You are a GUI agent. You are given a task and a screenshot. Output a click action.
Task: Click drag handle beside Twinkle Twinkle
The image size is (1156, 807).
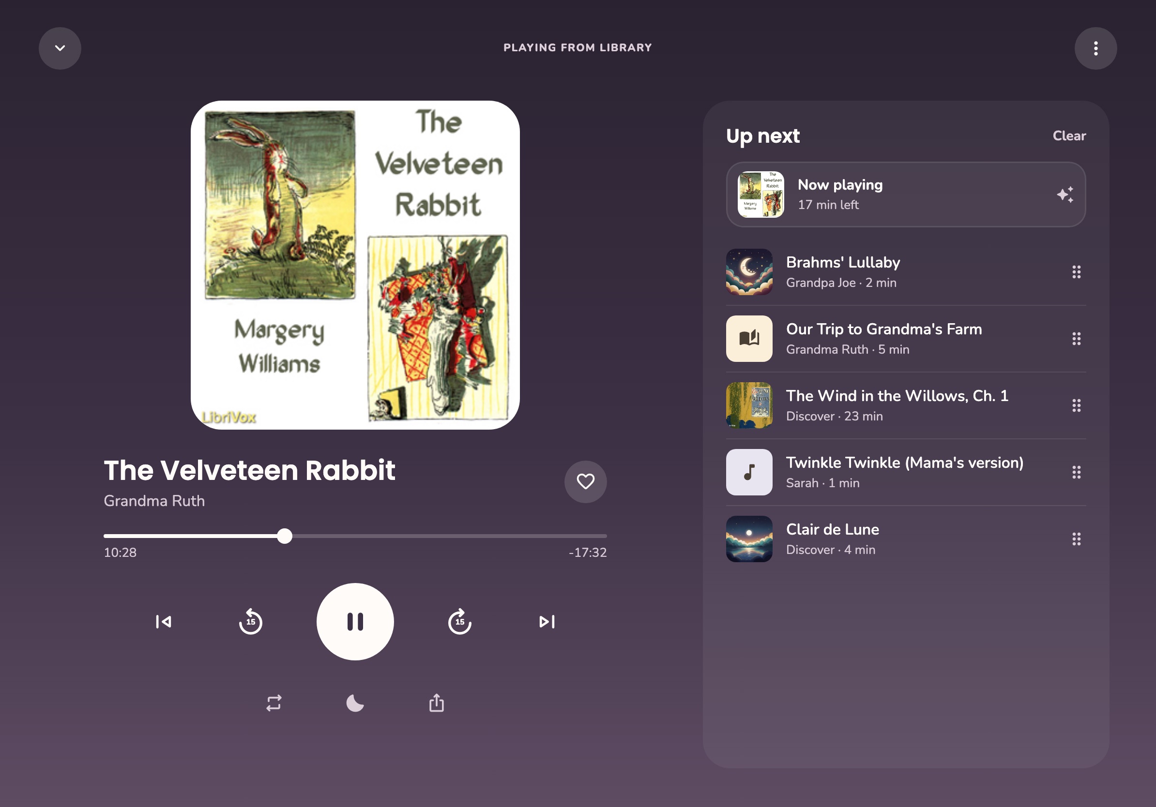(1076, 472)
